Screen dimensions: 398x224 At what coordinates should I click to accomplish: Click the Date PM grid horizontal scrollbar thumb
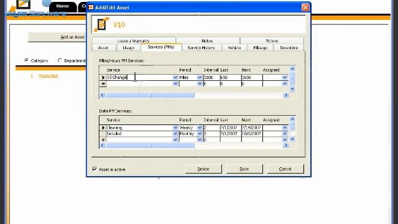tap(150, 145)
